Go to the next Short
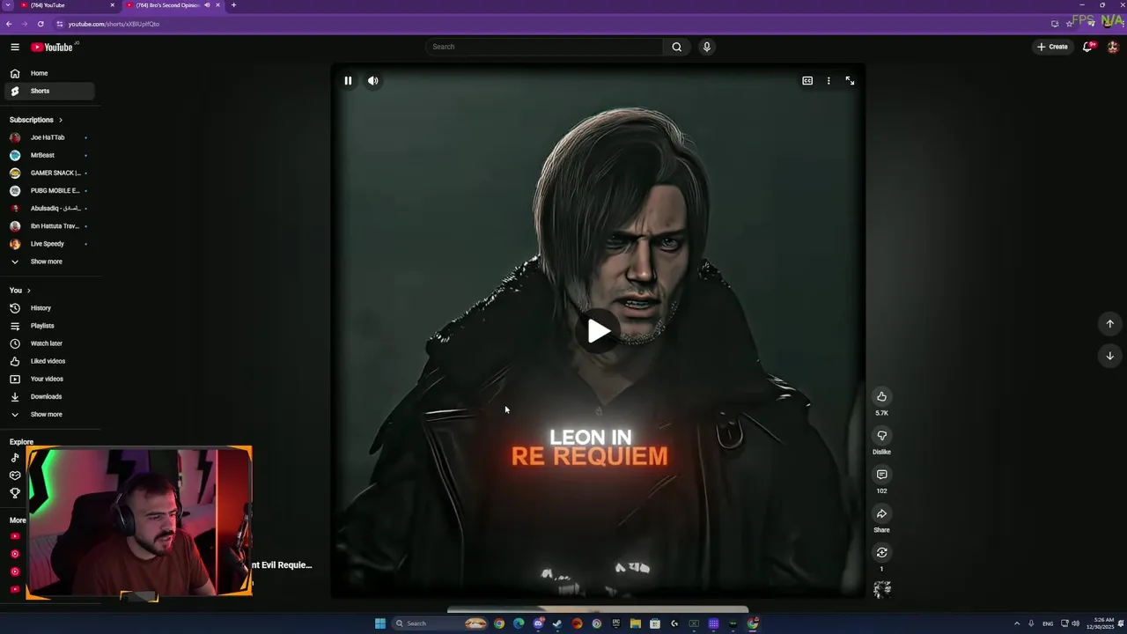The image size is (1127, 634). [x=1109, y=356]
